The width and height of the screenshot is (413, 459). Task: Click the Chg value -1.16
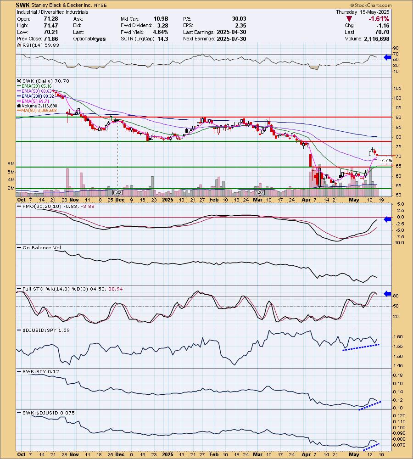click(x=383, y=25)
